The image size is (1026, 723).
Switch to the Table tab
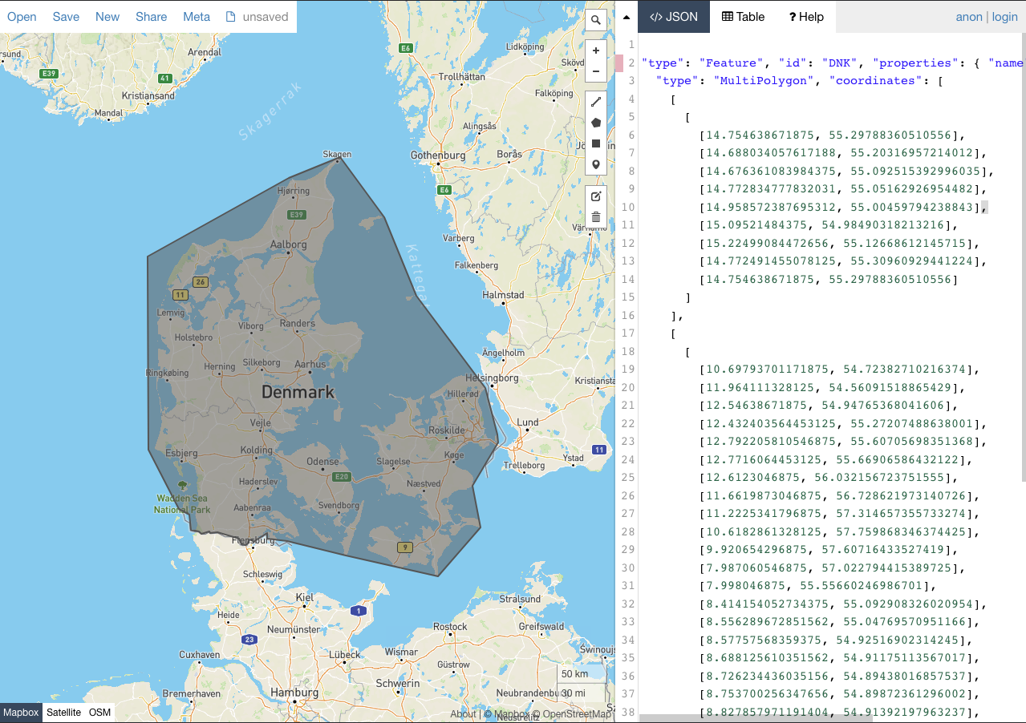coord(742,16)
